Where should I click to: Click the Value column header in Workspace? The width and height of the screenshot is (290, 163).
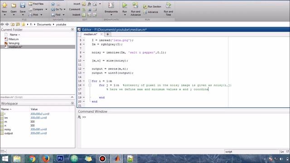tap(34, 109)
